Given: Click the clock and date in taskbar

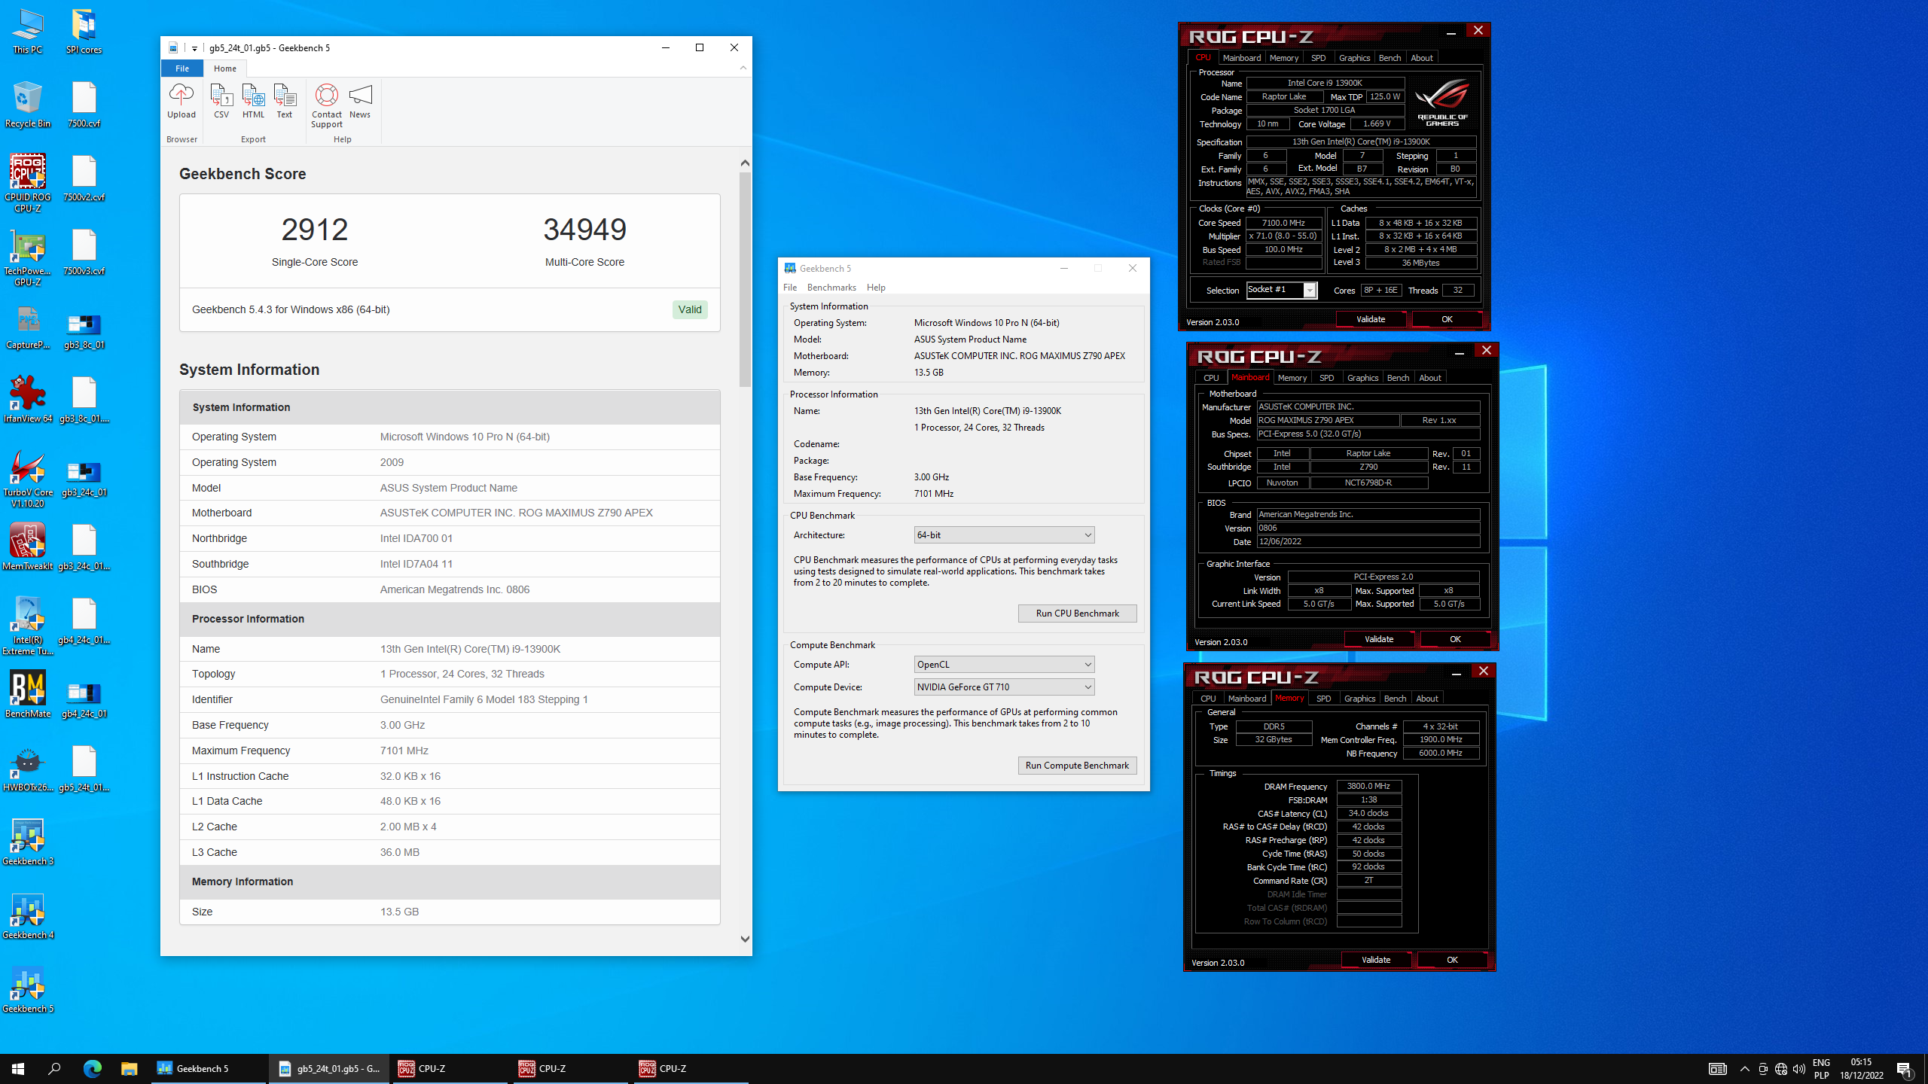Looking at the screenshot, I should click(1862, 1069).
